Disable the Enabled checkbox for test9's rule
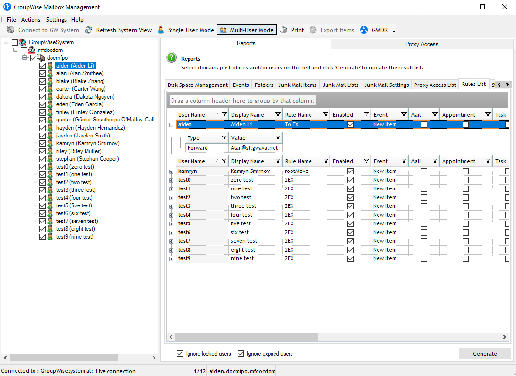516x376 pixels. click(350, 258)
